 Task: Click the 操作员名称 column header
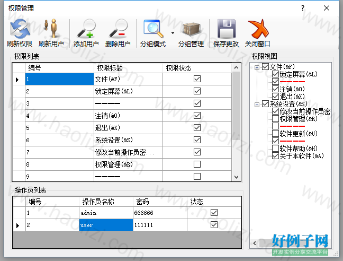(106, 202)
